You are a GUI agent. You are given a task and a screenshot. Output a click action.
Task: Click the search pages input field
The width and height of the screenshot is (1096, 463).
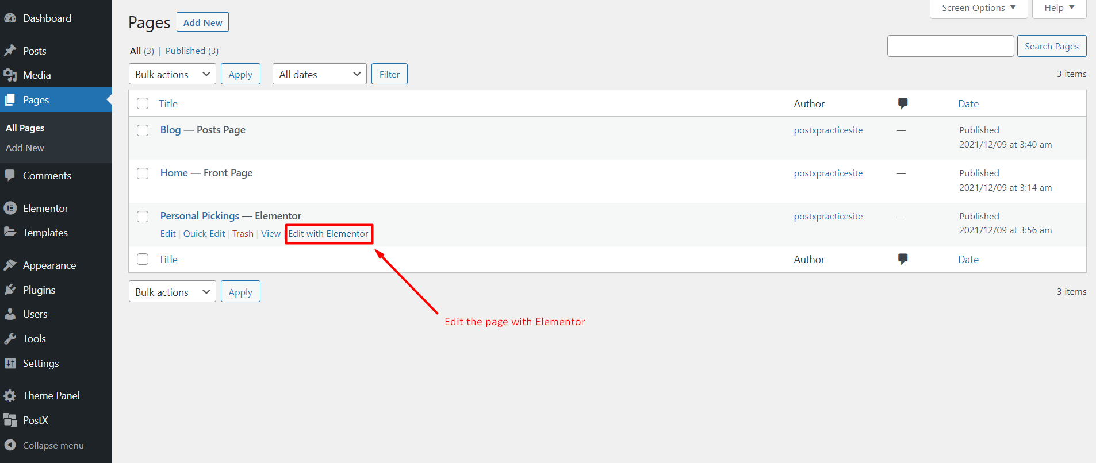coord(951,46)
